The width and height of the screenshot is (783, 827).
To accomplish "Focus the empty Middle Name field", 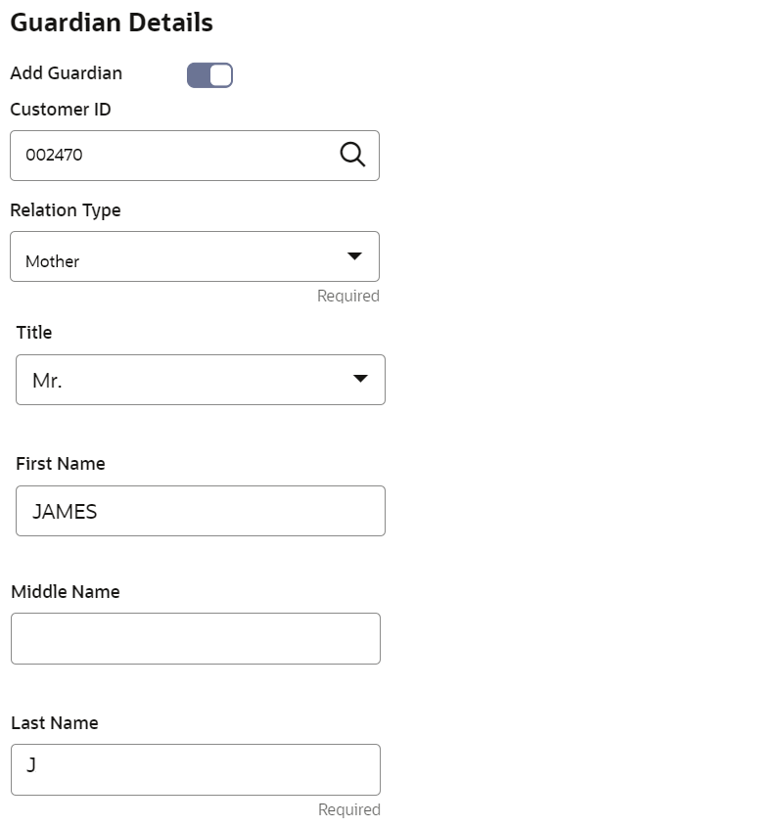I will pyautogui.click(x=196, y=638).
